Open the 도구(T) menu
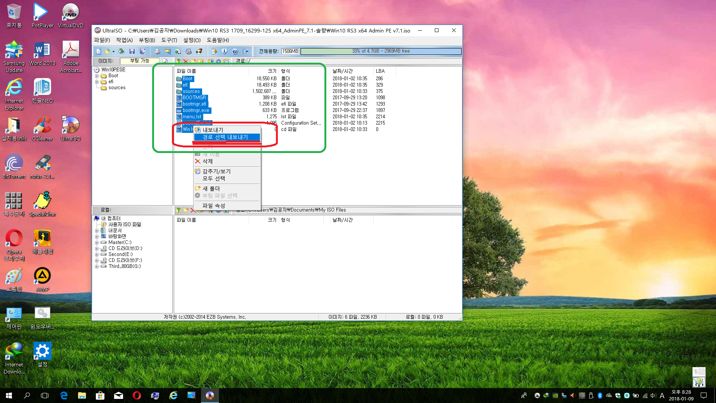The image size is (716, 403). click(169, 40)
